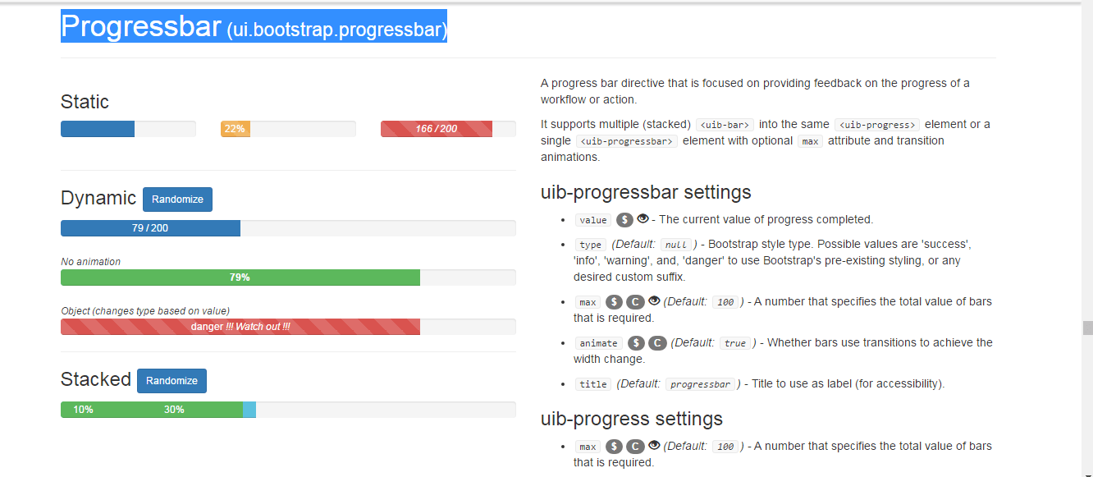Toggle the eye icon next to the max setting
Screen dimensions: 1093x477
655,301
